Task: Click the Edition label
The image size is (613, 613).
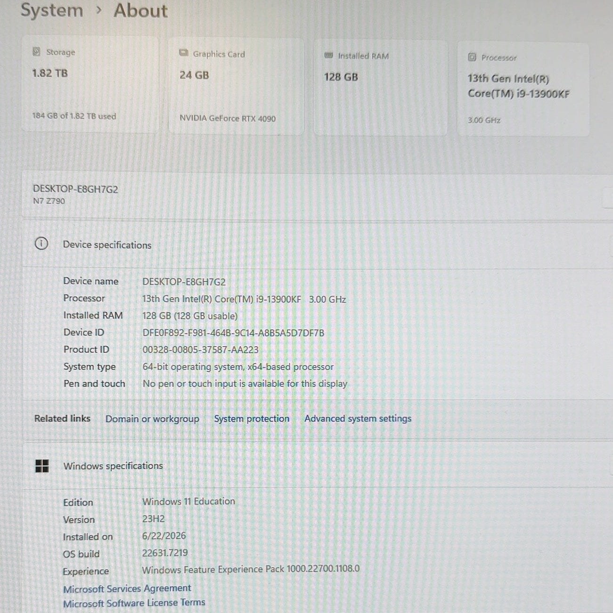Action: pos(78,503)
